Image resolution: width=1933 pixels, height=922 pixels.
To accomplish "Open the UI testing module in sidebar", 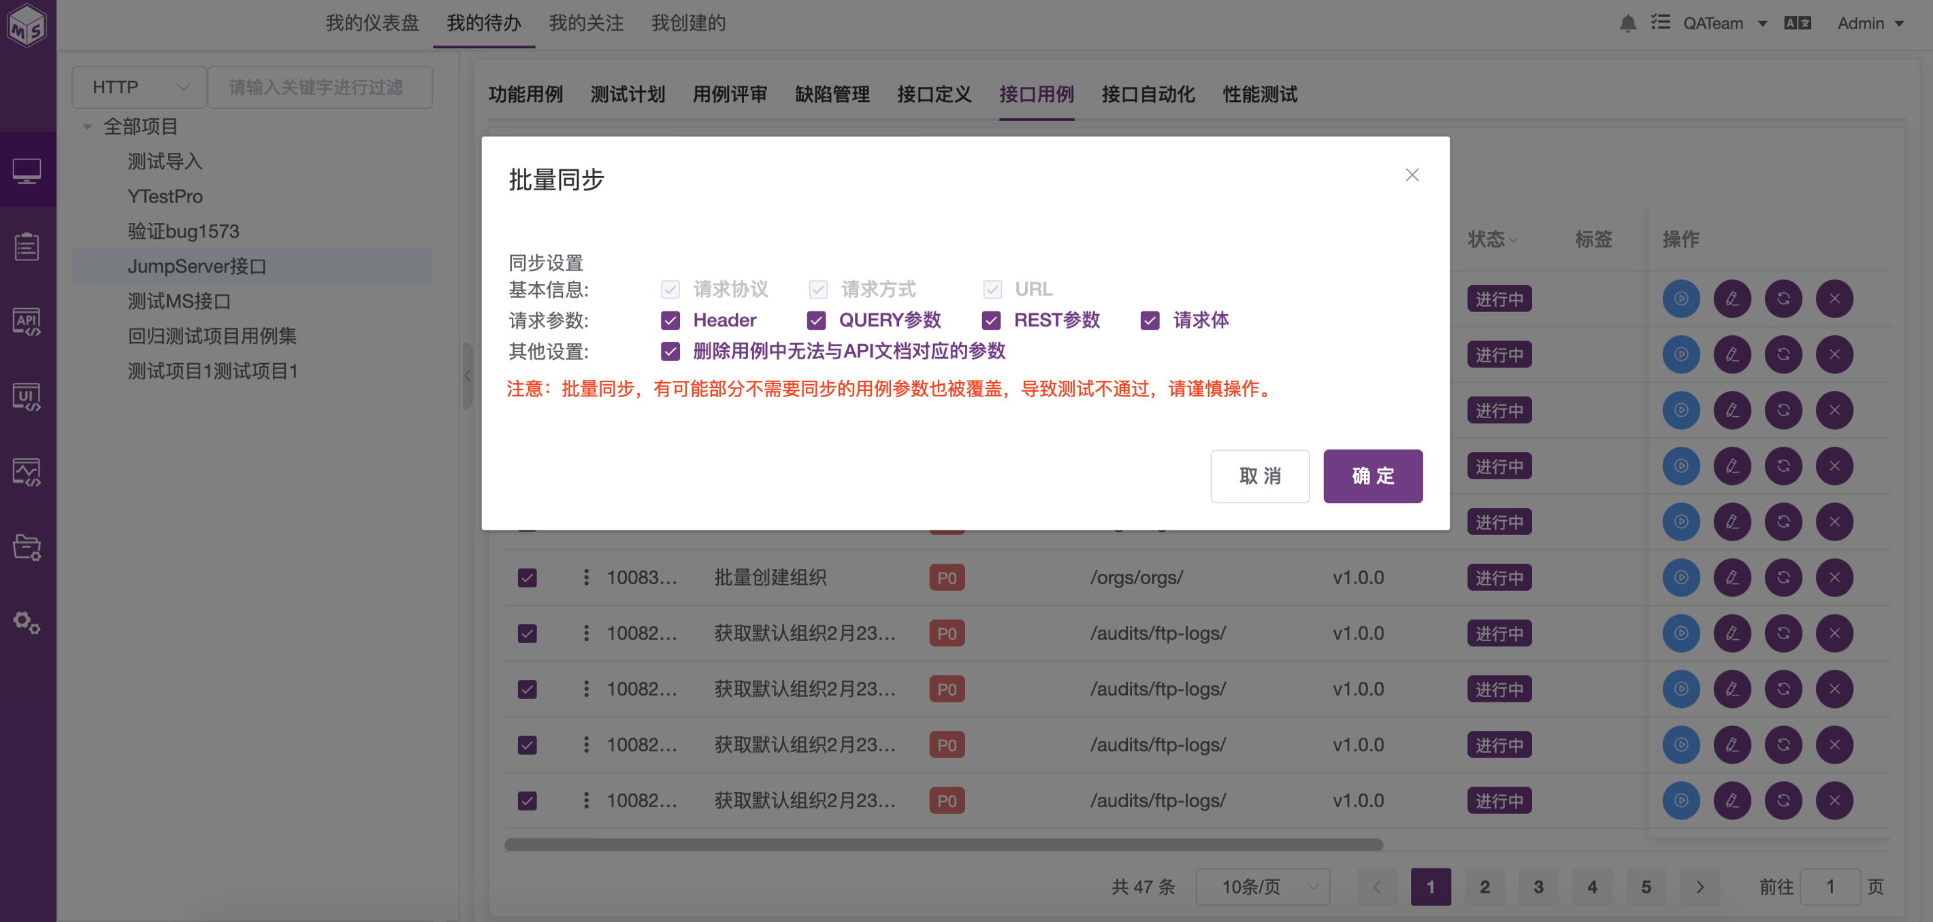I will pyautogui.click(x=28, y=396).
